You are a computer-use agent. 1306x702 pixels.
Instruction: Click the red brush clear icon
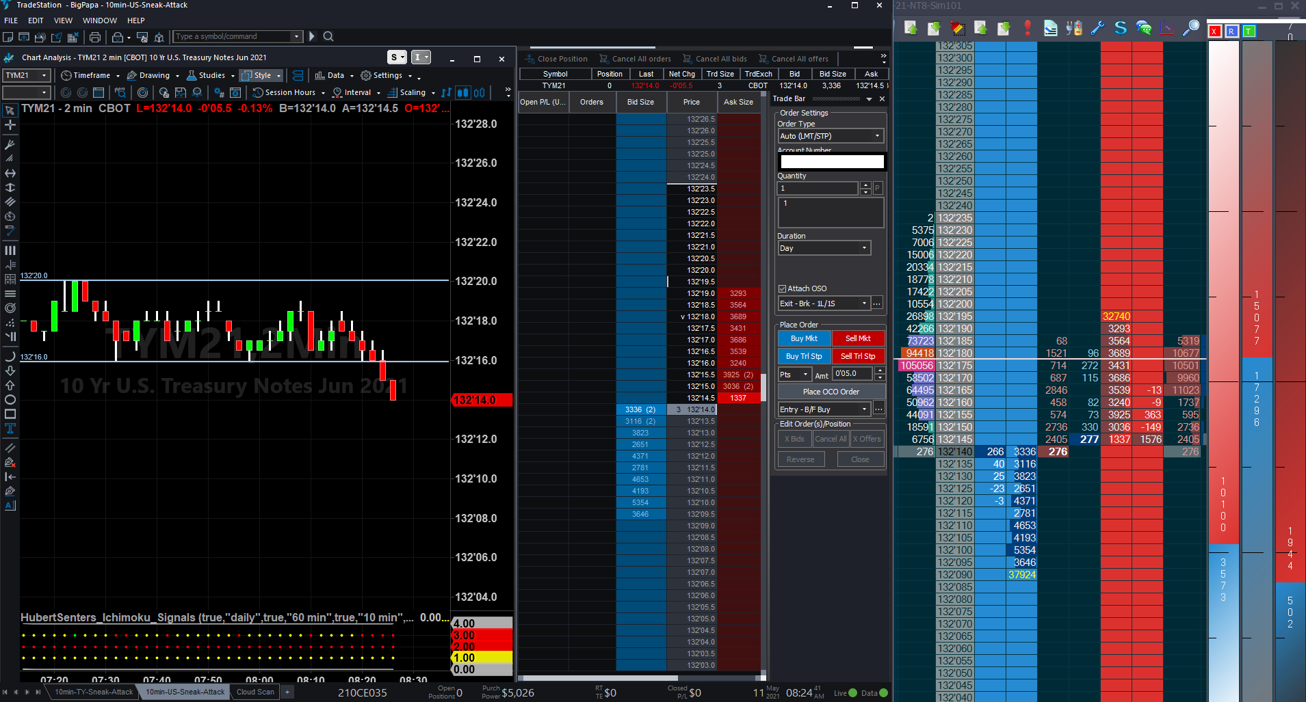point(957,28)
